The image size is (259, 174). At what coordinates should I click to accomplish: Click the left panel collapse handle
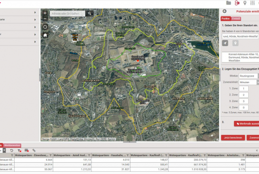point(40,75)
